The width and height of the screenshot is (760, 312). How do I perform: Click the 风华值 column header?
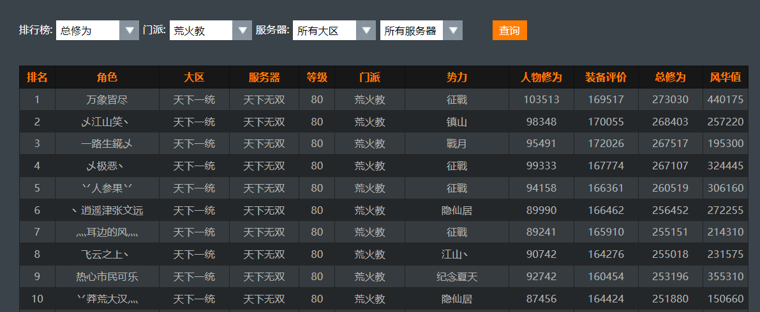coord(725,78)
